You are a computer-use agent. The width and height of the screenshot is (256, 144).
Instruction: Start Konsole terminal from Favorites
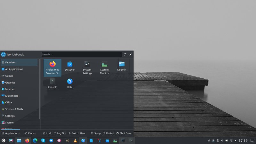[x=52, y=84]
